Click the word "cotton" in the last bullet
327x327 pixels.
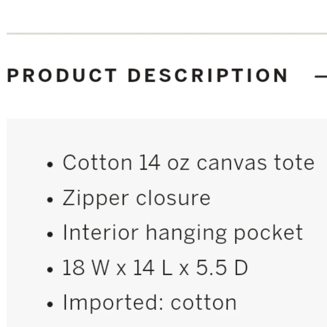203,303
